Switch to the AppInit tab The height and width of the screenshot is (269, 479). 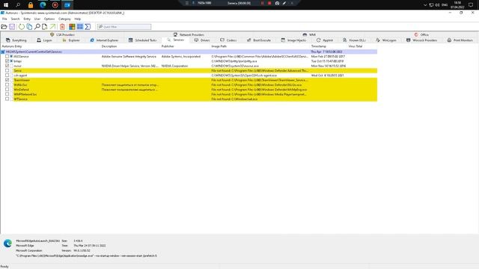[325, 40]
